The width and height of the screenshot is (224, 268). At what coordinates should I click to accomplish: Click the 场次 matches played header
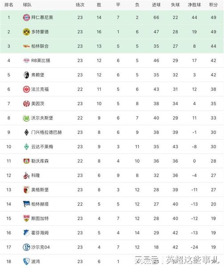pyautogui.click(x=80, y=5)
